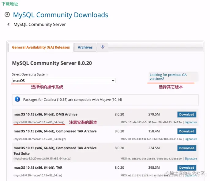This screenshot has width=210, height=181.
Task: Switch to the Archives tab
Action: click(85, 47)
